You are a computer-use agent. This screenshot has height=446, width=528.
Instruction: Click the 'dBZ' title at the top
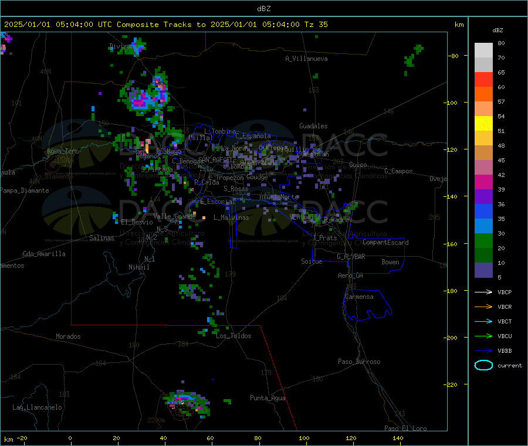click(263, 9)
